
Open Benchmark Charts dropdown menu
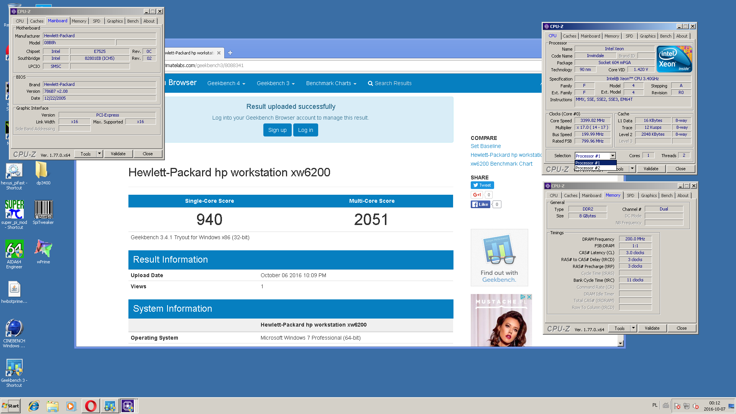coord(331,83)
